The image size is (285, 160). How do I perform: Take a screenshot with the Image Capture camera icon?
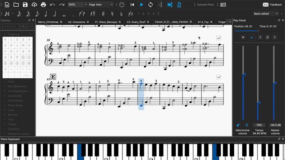pos(223,5)
